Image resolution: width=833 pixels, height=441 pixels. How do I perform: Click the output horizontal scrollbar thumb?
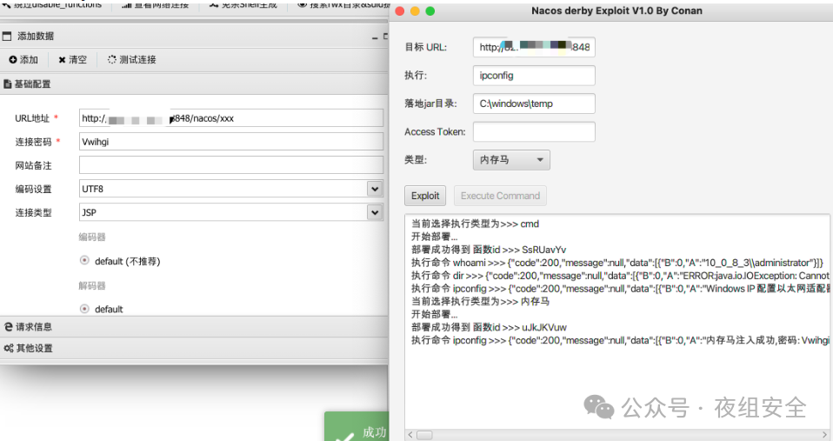[424, 435]
